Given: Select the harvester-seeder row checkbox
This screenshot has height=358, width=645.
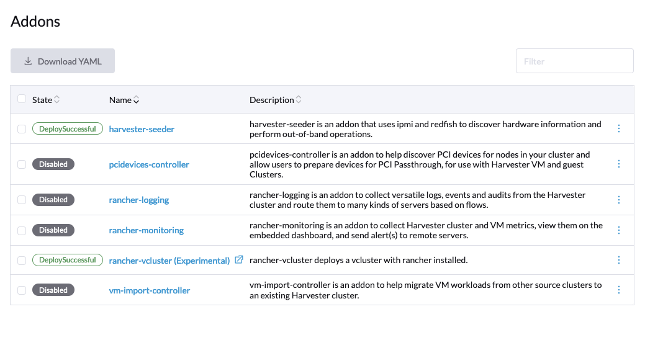Looking at the screenshot, I should pyautogui.click(x=22, y=128).
